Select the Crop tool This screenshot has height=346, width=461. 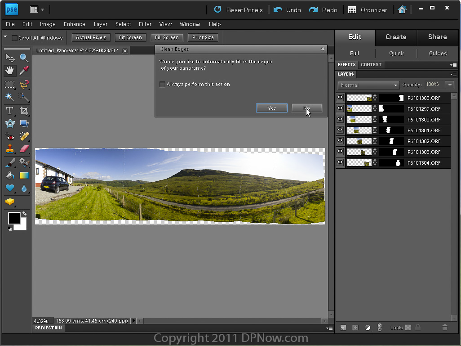tap(24, 111)
